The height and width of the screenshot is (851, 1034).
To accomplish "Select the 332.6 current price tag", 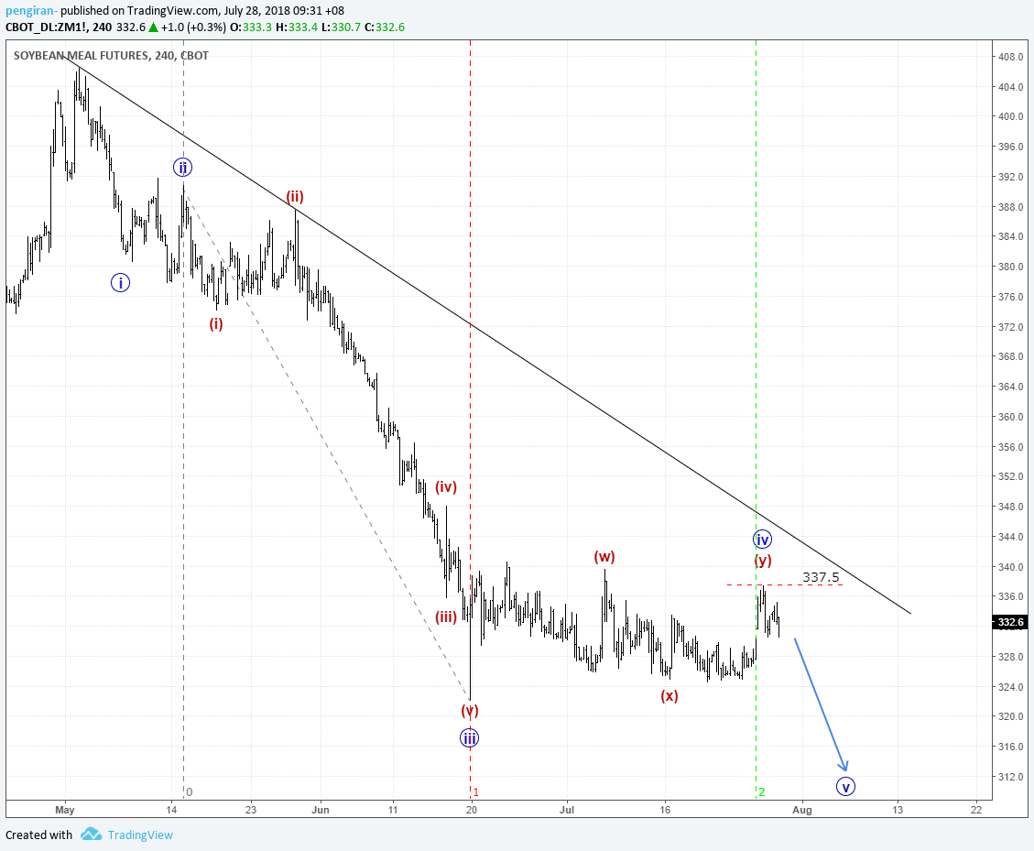I will (1010, 622).
